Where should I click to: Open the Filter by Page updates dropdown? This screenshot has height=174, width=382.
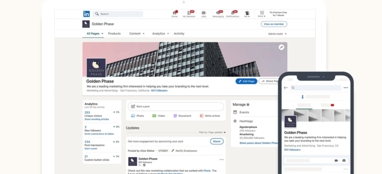[213, 132]
